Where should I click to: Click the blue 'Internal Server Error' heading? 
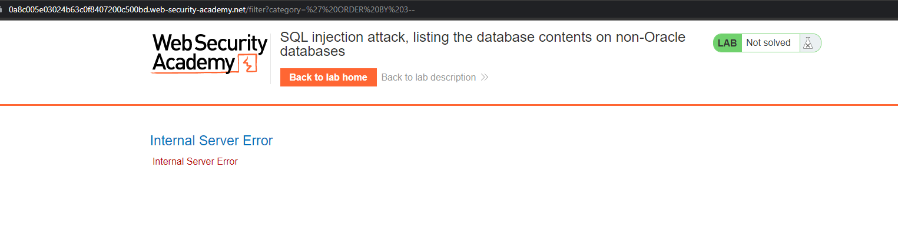[x=211, y=141]
